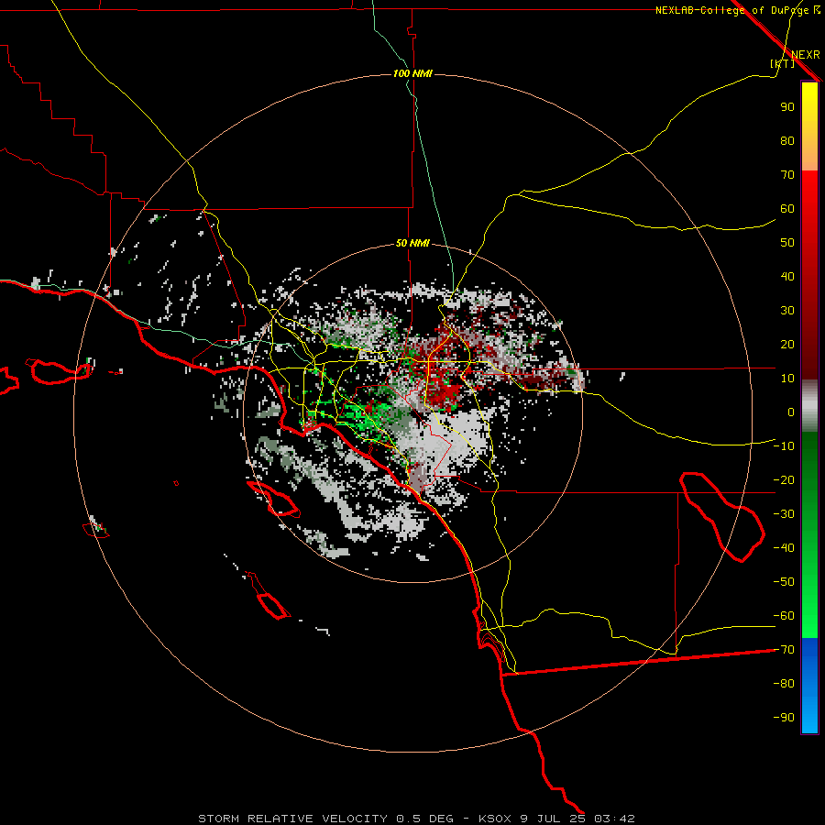
Task: Click the -70 velocity scale label
Action: [784, 650]
